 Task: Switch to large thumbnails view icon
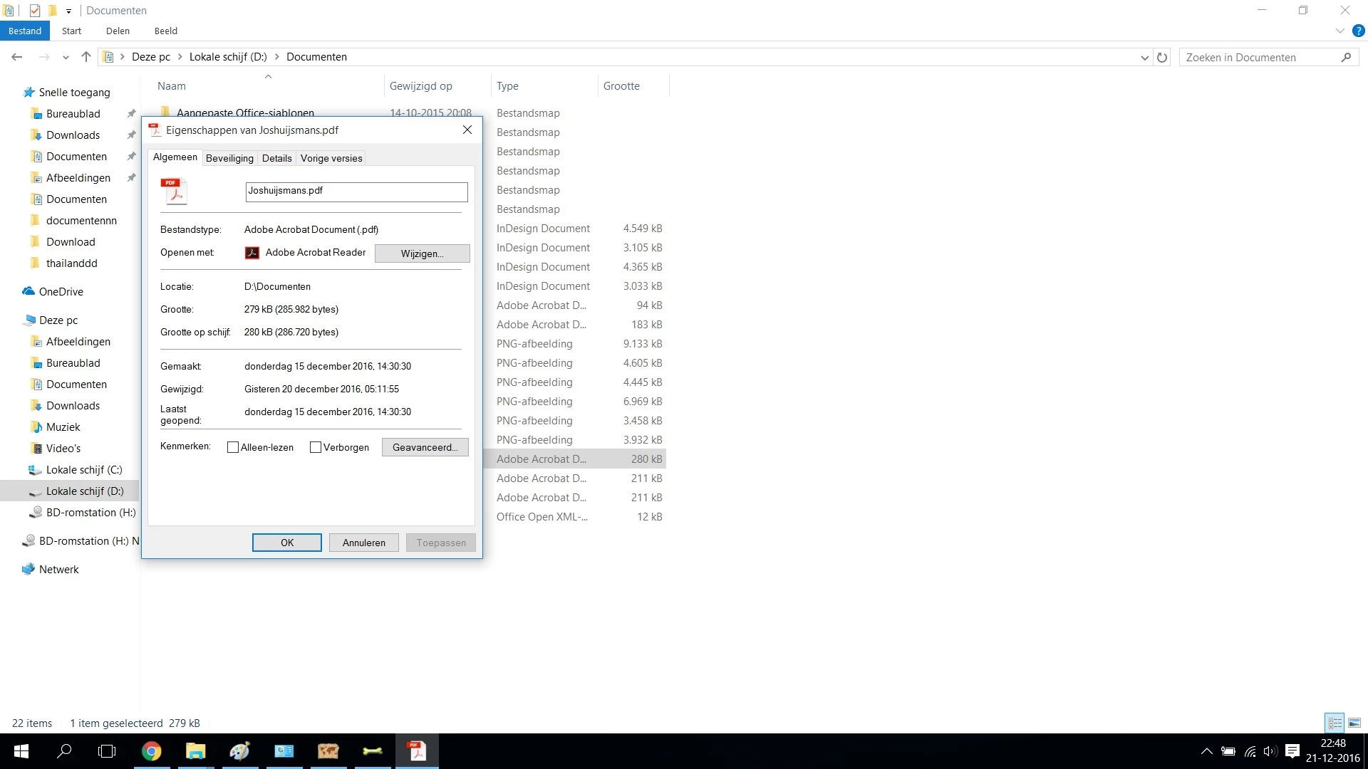coord(1354,723)
